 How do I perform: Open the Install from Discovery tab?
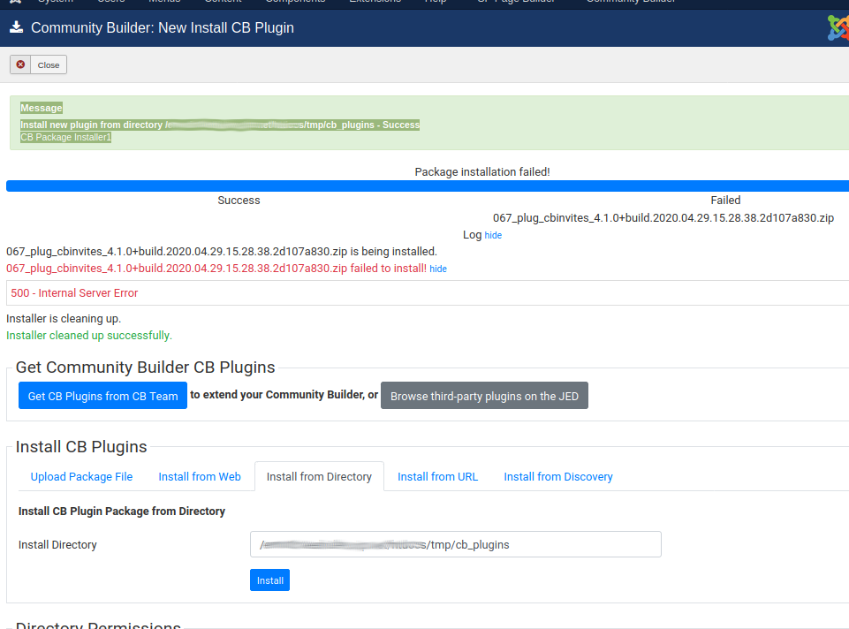tap(558, 477)
